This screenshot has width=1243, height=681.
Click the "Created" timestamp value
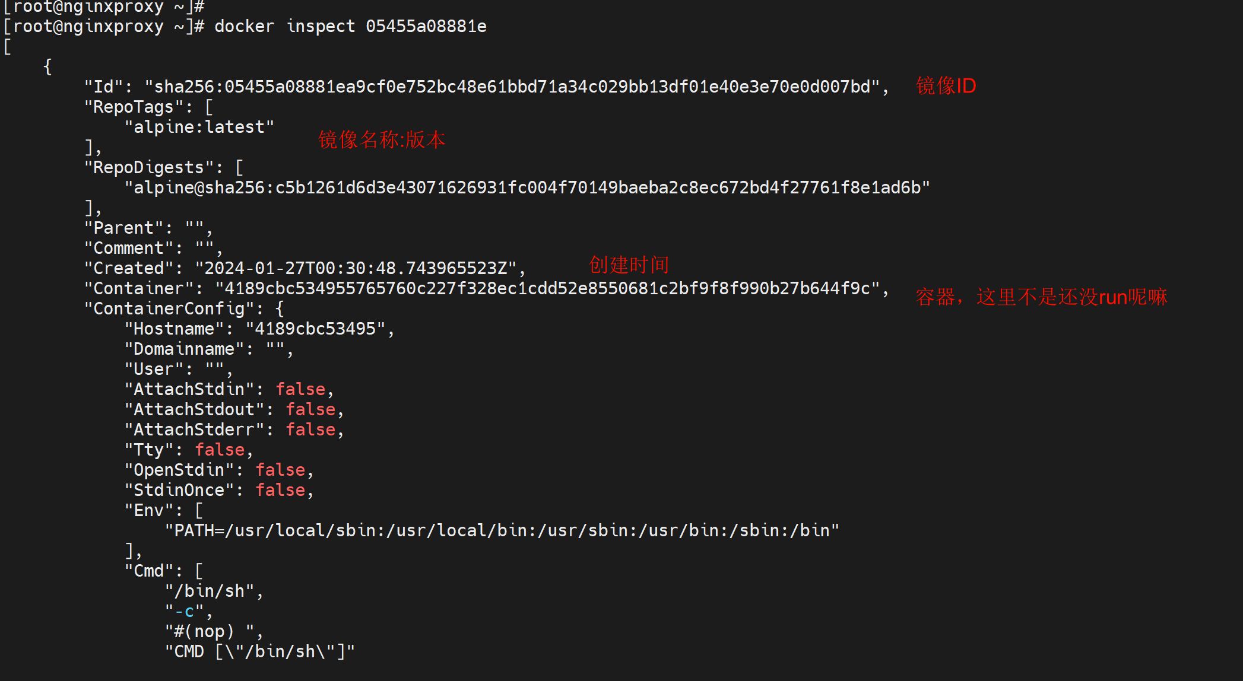pos(356,269)
